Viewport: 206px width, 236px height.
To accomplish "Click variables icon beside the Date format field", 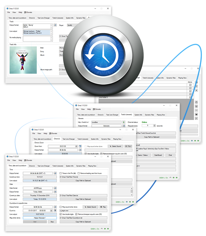I will point(55,188).
